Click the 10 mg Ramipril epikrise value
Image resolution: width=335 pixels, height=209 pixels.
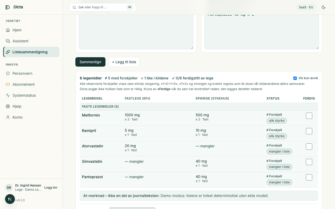201,130
